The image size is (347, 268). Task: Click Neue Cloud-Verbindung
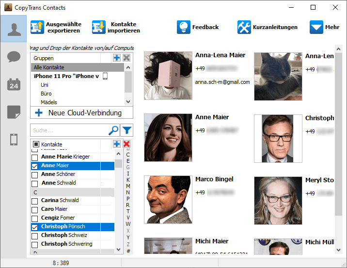(81, 113)
